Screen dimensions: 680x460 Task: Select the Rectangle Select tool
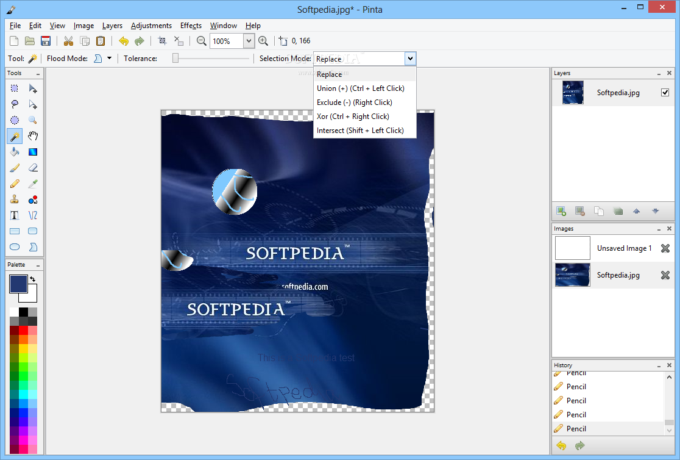click(14, 88)
